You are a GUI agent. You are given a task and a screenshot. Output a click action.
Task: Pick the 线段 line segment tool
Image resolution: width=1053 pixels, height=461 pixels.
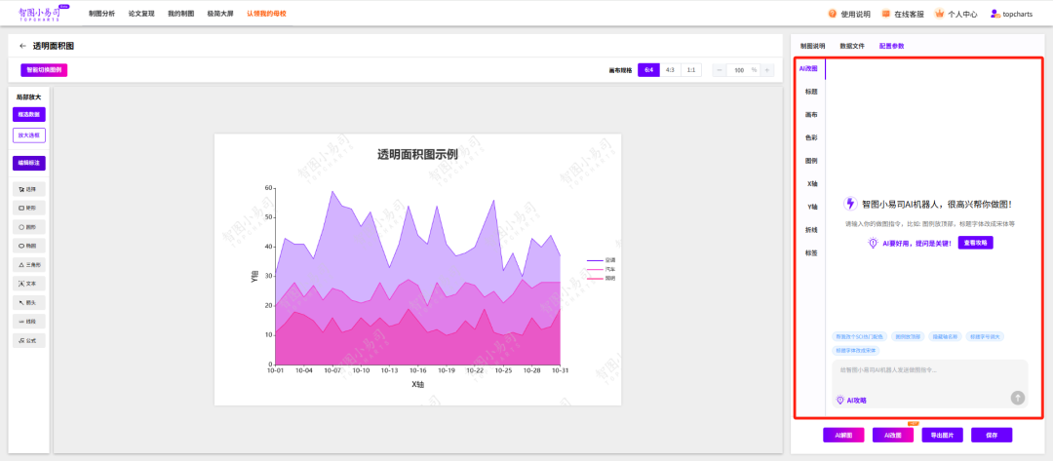coord(29,322)
